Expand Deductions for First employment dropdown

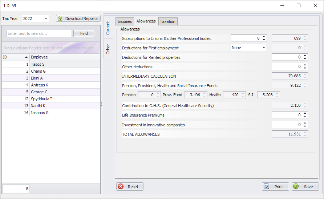pyautogui.click(x=263, y=48)
